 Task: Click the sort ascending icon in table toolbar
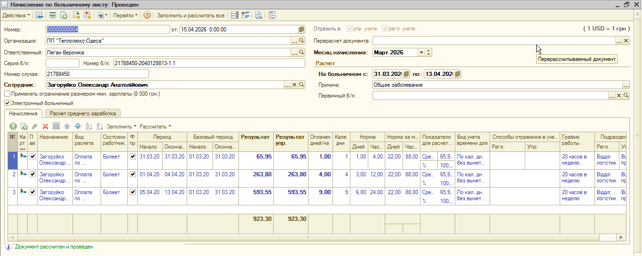pyautogui.click(x=88, y=126)
